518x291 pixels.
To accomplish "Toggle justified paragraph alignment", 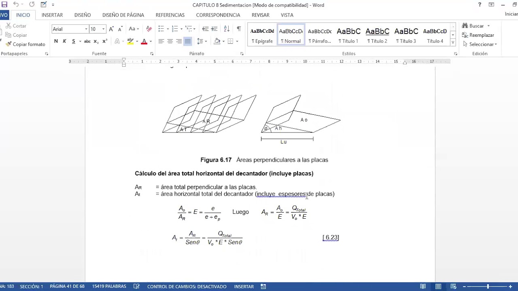I will [188, 41].
